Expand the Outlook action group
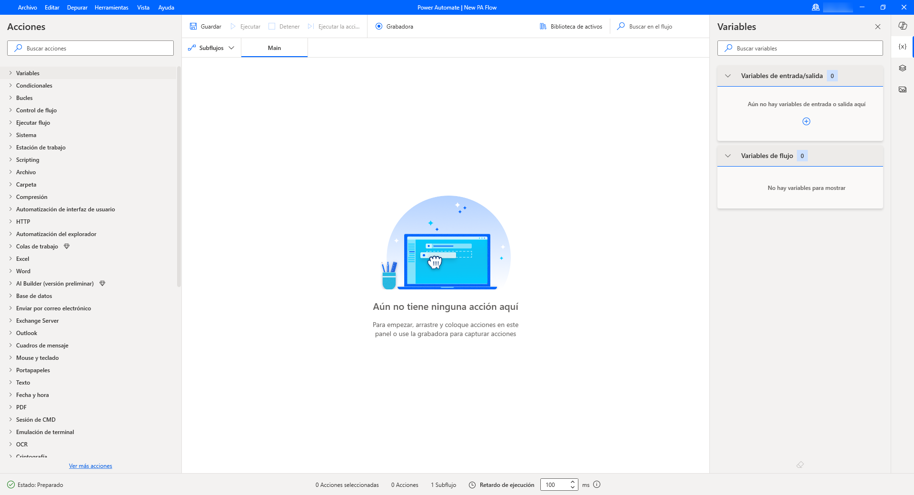 [10, 333]
